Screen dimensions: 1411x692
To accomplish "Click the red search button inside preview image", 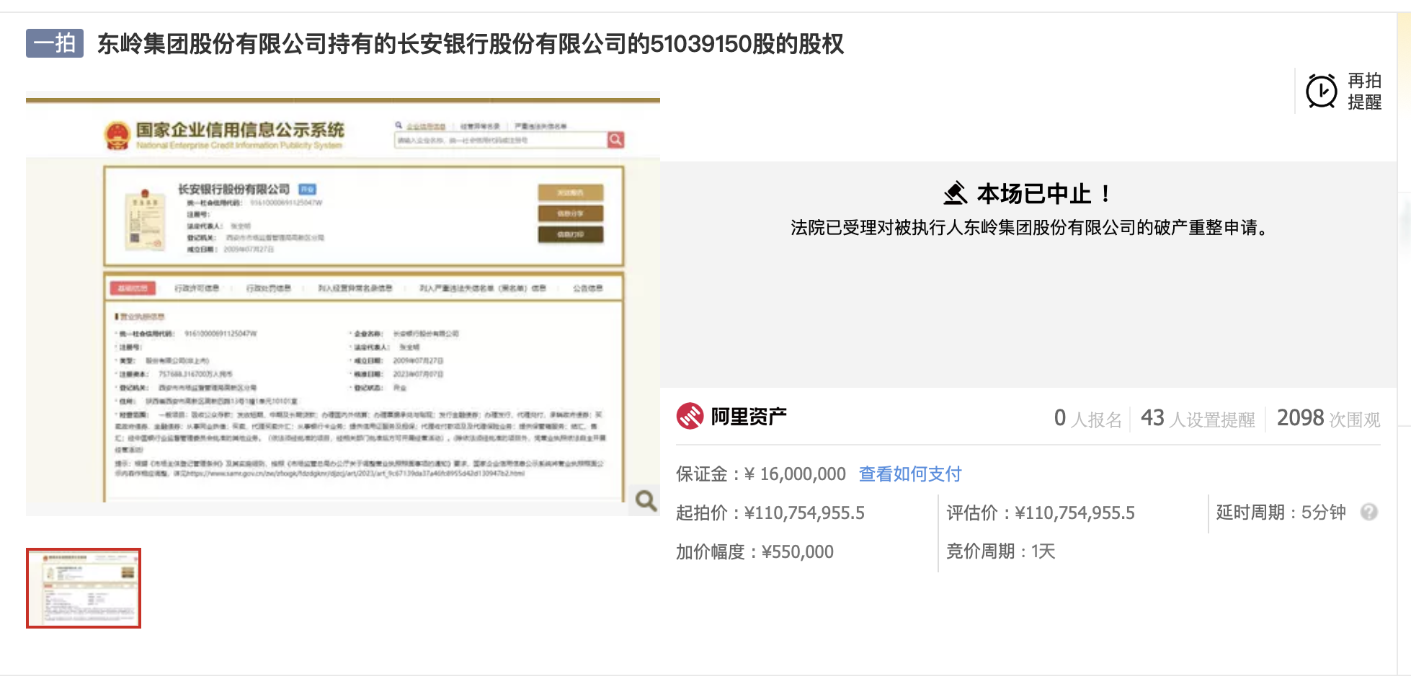I will pos(615,140).
